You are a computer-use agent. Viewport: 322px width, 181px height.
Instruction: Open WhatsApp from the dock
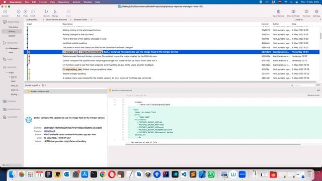click(x=211, y=174)
